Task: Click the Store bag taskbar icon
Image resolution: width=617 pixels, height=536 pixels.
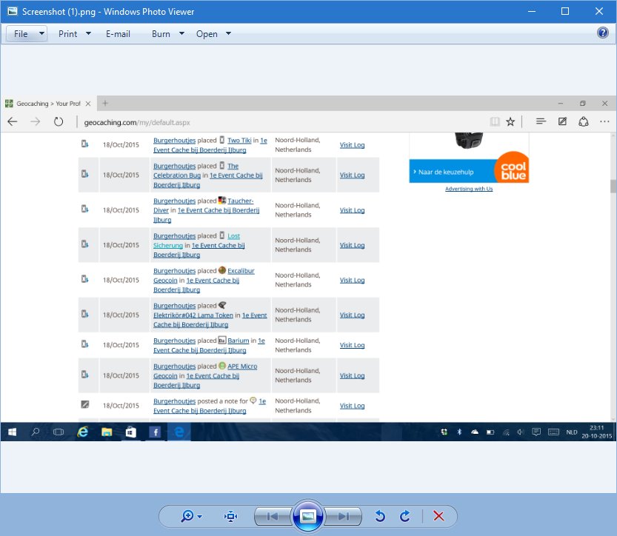Action: [x=130, y=432]
